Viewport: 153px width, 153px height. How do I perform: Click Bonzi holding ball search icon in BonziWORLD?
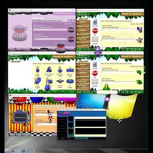tap(140, 30)
